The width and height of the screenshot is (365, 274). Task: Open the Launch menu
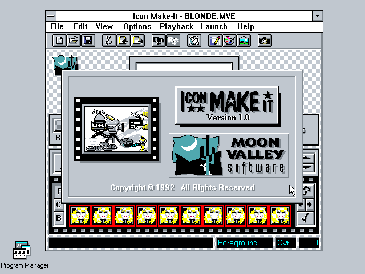pyautogui.click(x=214, y=27)
